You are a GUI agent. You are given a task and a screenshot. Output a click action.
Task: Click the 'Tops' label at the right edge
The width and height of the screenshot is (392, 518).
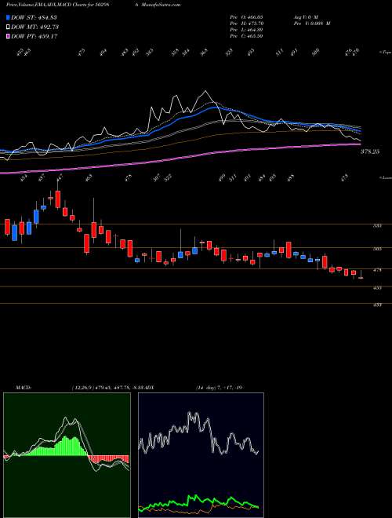click(x=386, y=53)
